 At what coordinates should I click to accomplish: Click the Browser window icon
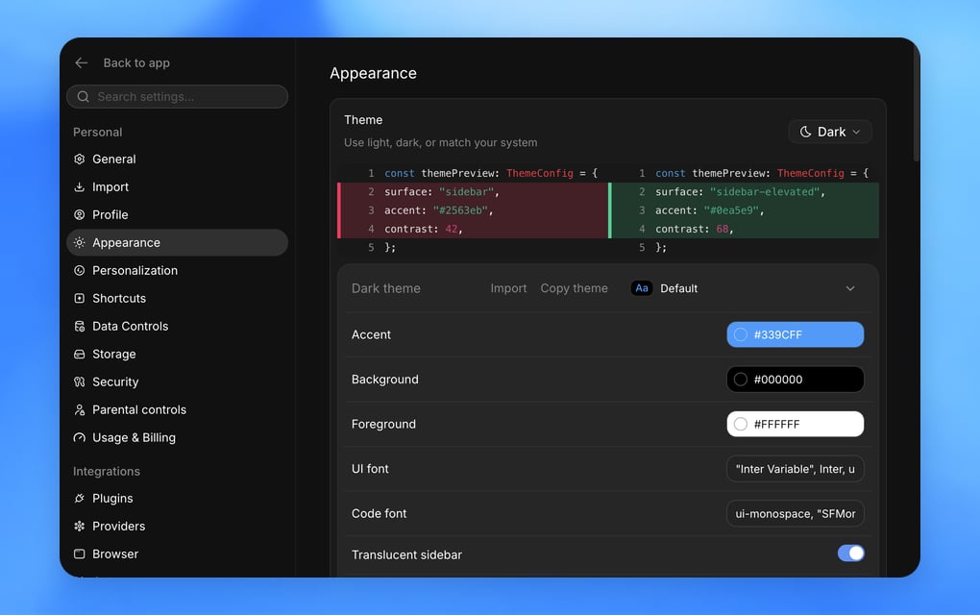point(80,553)
